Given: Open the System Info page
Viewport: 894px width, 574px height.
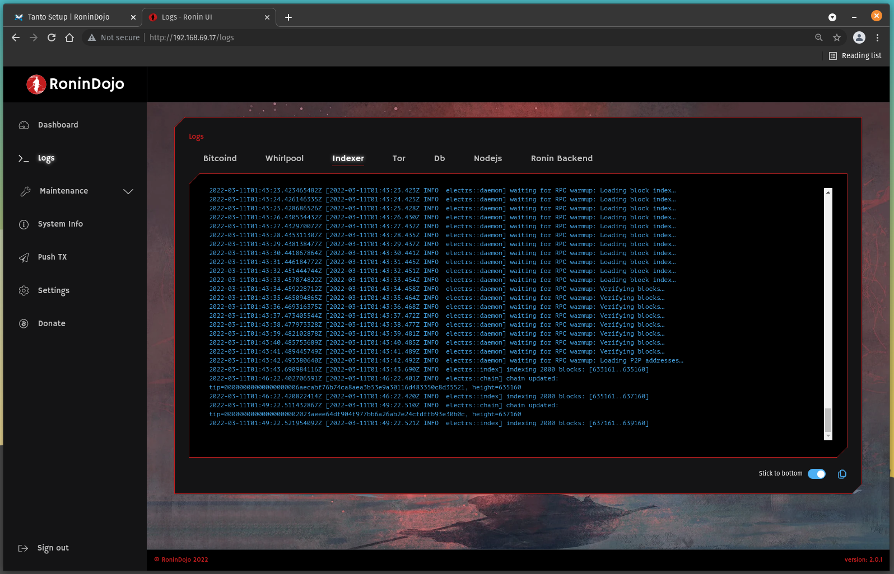Looking at the screenshot, I should click(60, 224).
